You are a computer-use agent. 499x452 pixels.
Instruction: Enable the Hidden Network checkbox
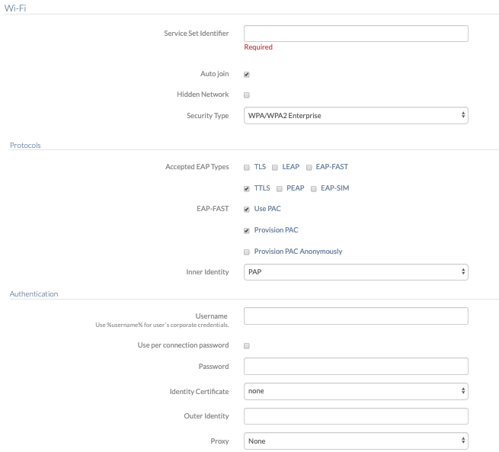coord(247,95)
